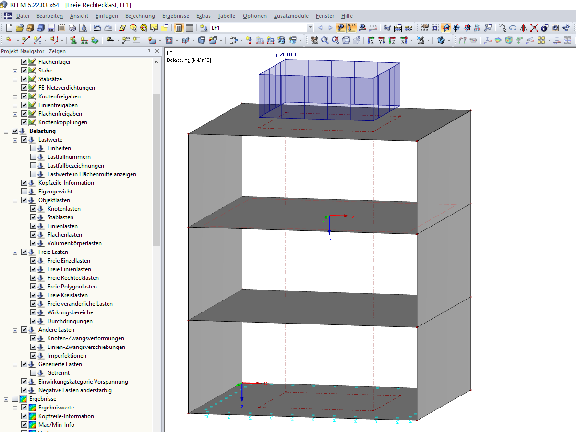The width and height of the screenshot is (576, 432).
Task: Enable the Ergebnisse checkbox
Action: (x=15, y=399)
